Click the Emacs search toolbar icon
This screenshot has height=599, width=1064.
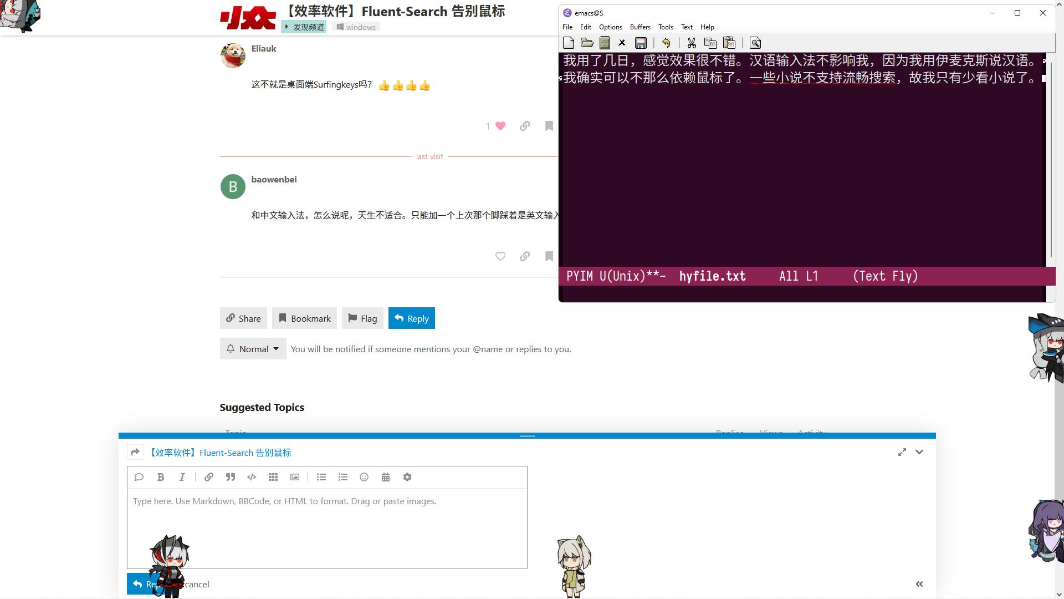click(x=755, y=43)
